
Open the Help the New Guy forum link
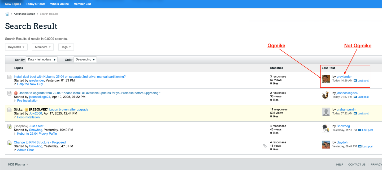click(30, 84)
